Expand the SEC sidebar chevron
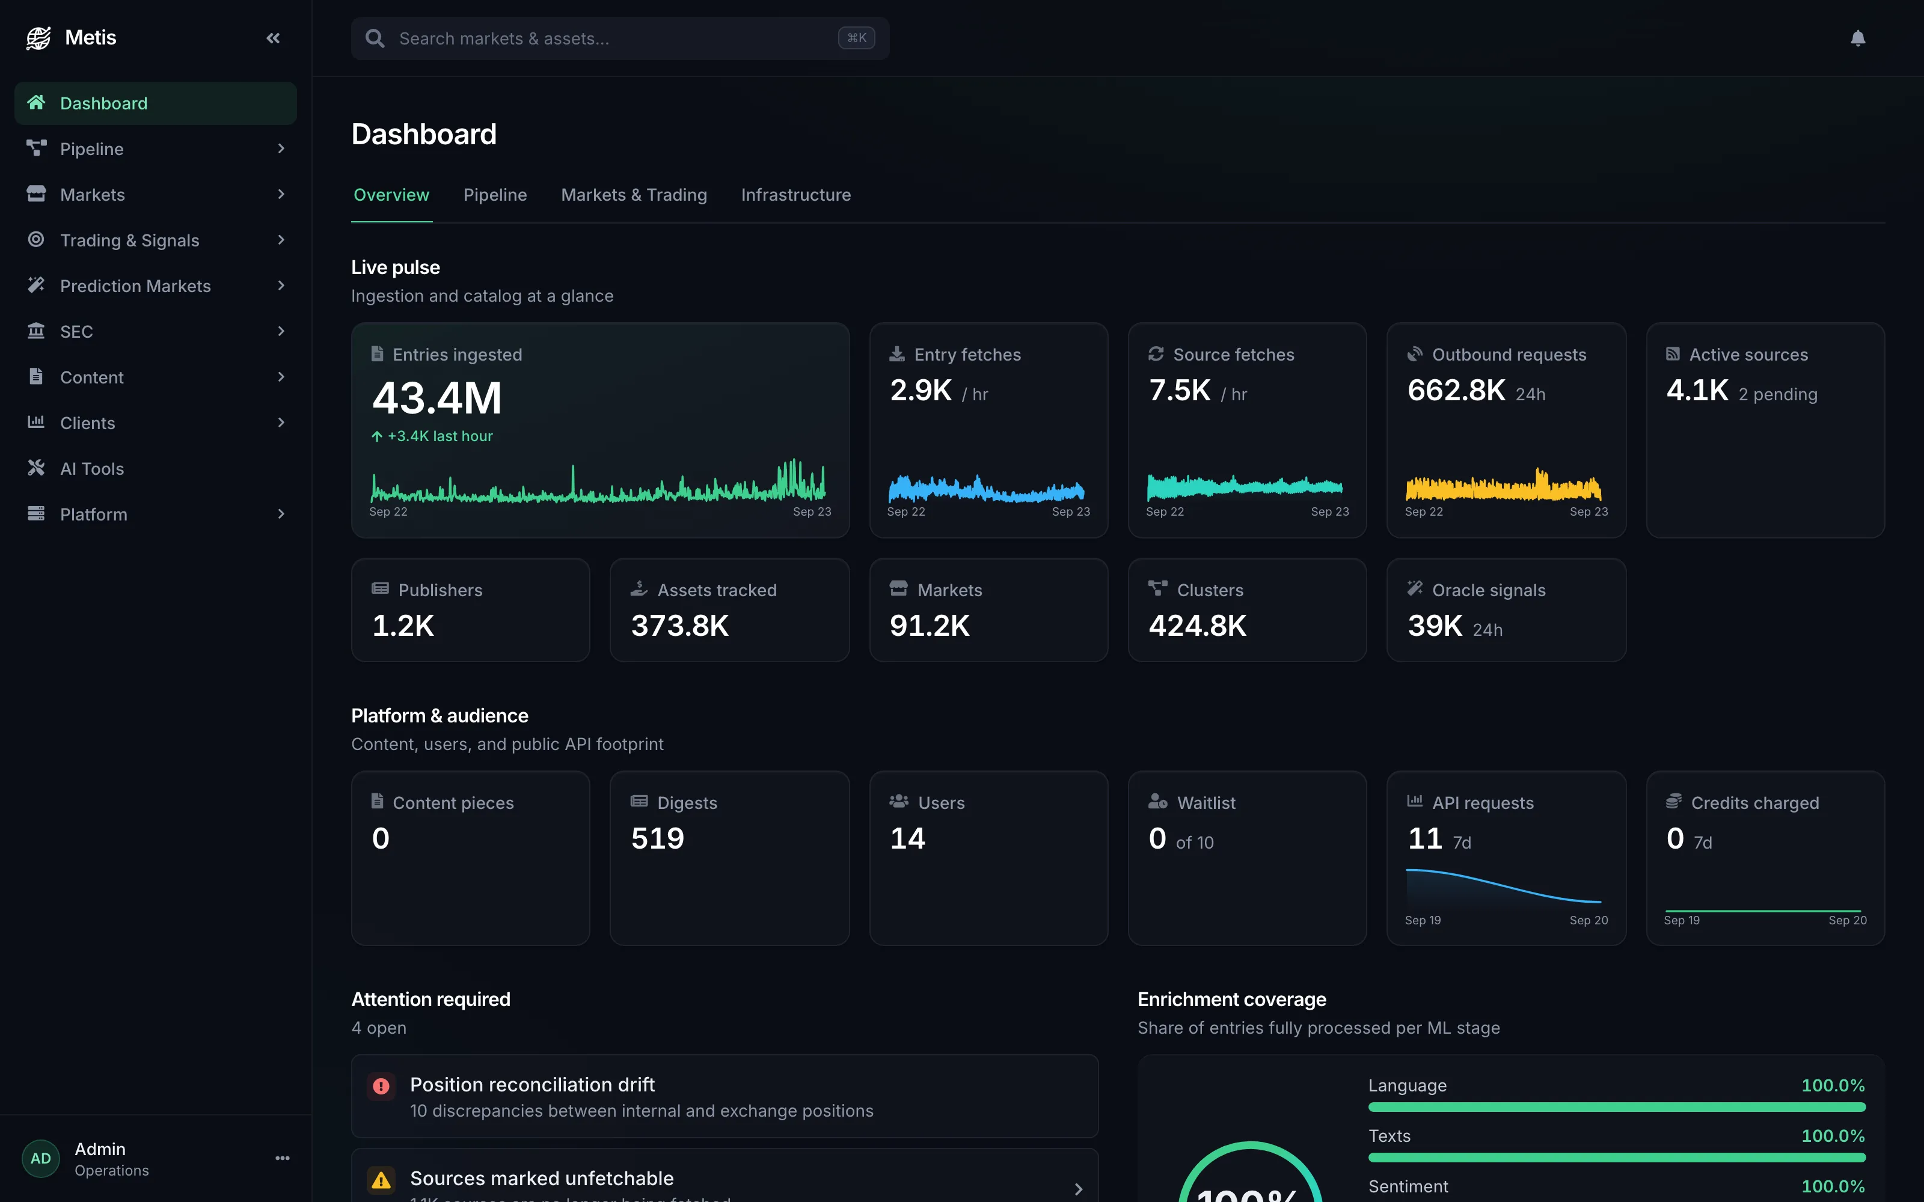This screenshot has width=1924, height=1202. (x=281, y=332)
